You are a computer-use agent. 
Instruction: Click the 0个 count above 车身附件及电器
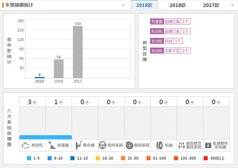click(216, 102)
